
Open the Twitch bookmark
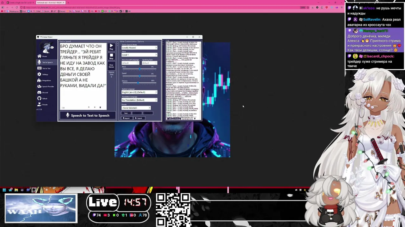(x=76, y=11)
